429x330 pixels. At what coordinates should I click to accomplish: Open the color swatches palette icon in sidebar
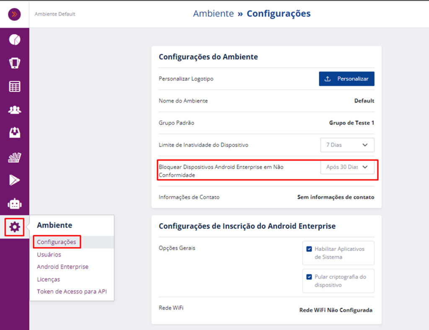15,157
